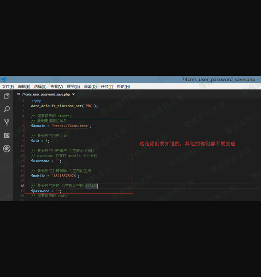This screenshot has width=261, height=277.
Task: Open the 调试(D) menu
Action: [90, 86]
